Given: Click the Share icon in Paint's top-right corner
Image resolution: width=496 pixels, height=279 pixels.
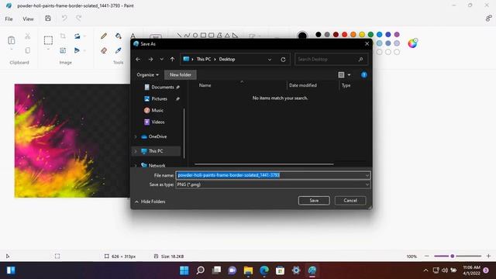Looking at the screenshot, I should tap(489, 19).
